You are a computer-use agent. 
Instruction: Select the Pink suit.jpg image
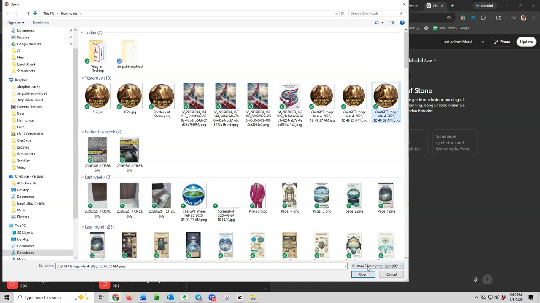[258, 198]
